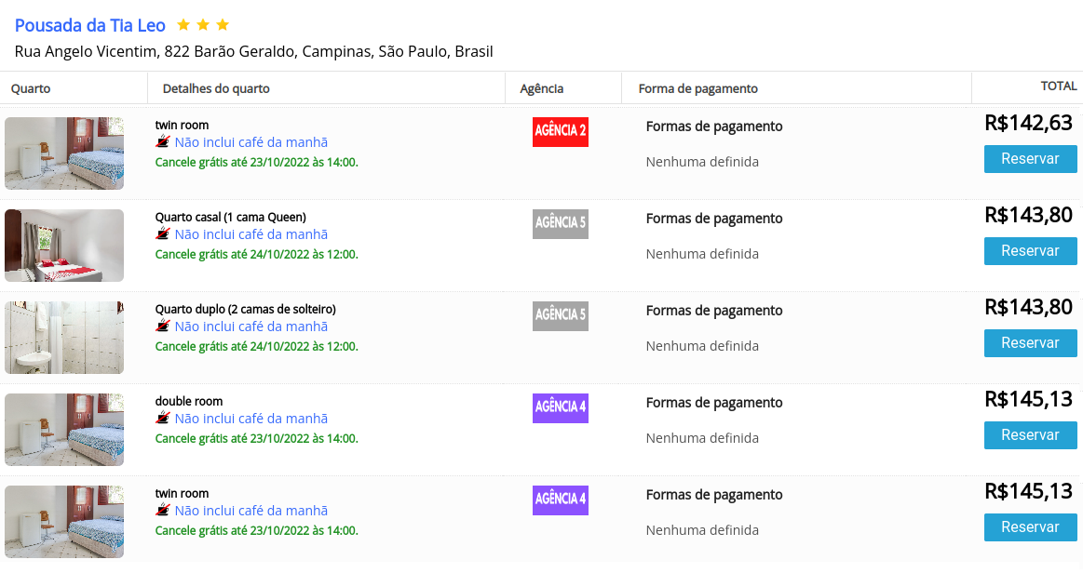
Task: Reserve the Quarto casal for R$143,80
Action: (x=1030, y=251)
